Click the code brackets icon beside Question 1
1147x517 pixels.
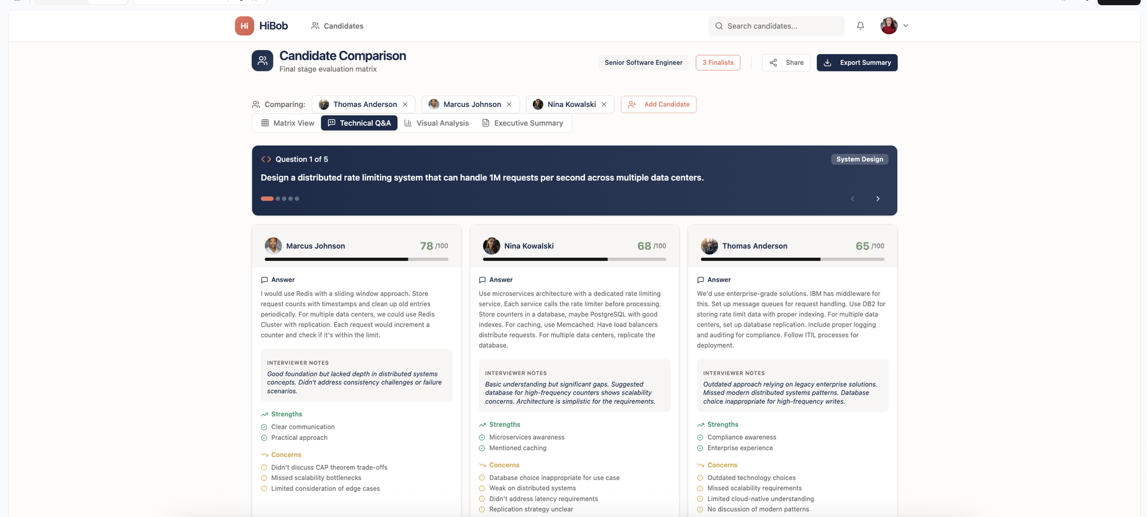[x=266, y=159]
